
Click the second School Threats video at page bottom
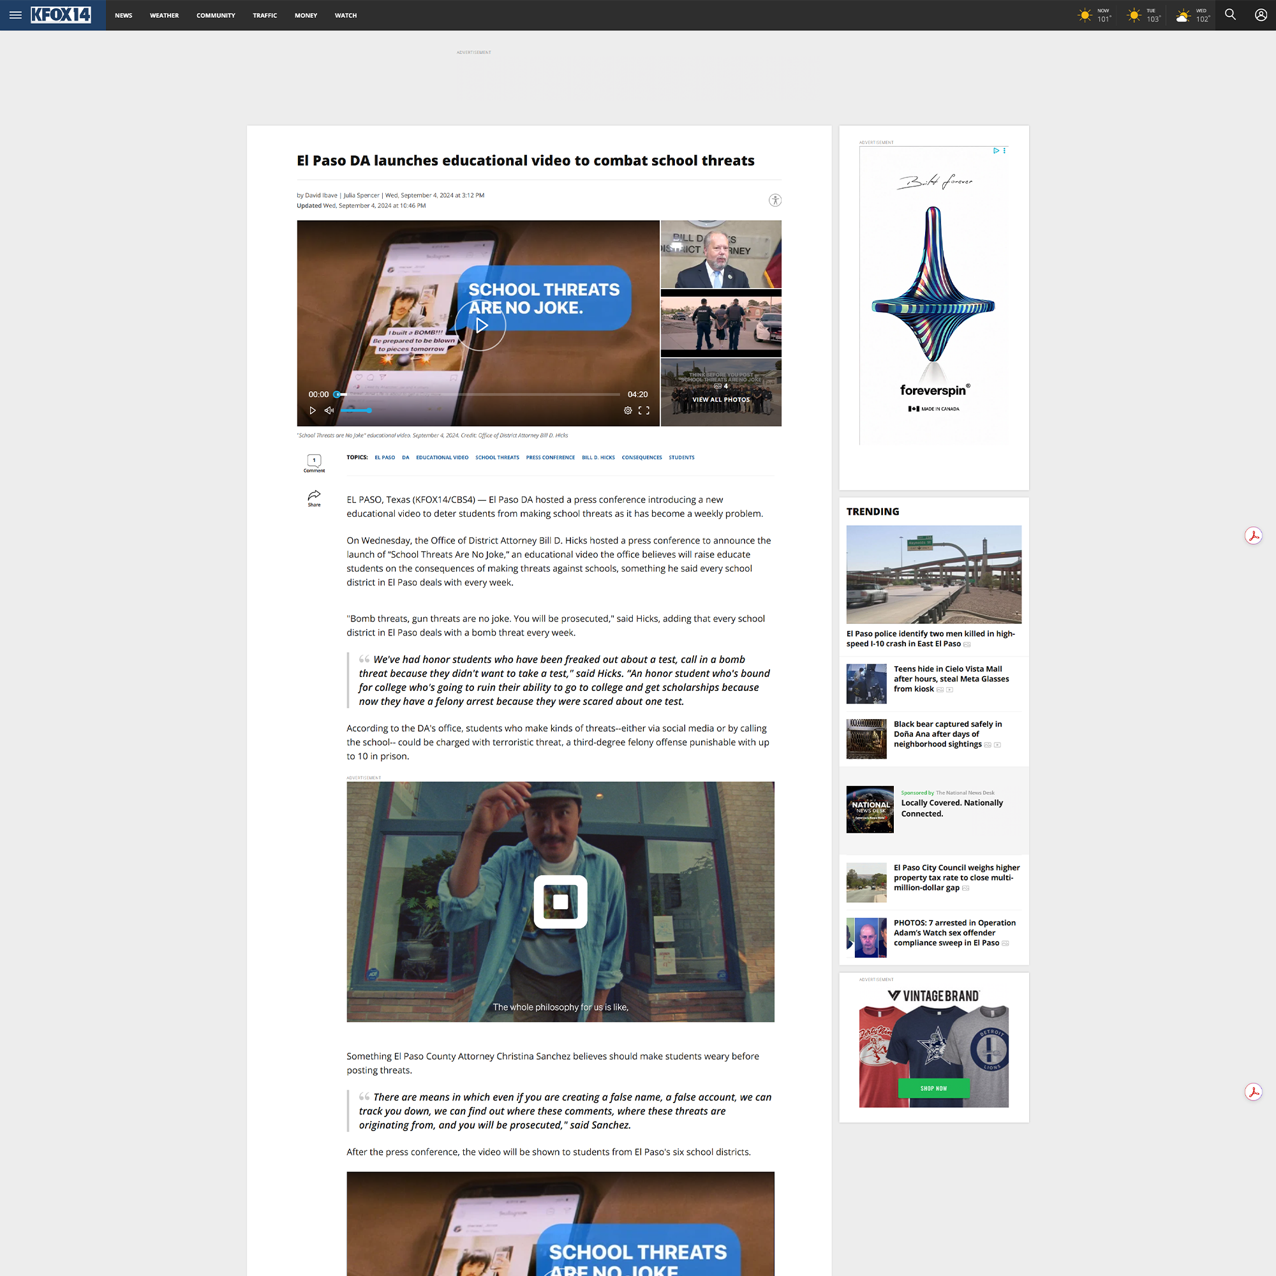tap(560, 1224)
